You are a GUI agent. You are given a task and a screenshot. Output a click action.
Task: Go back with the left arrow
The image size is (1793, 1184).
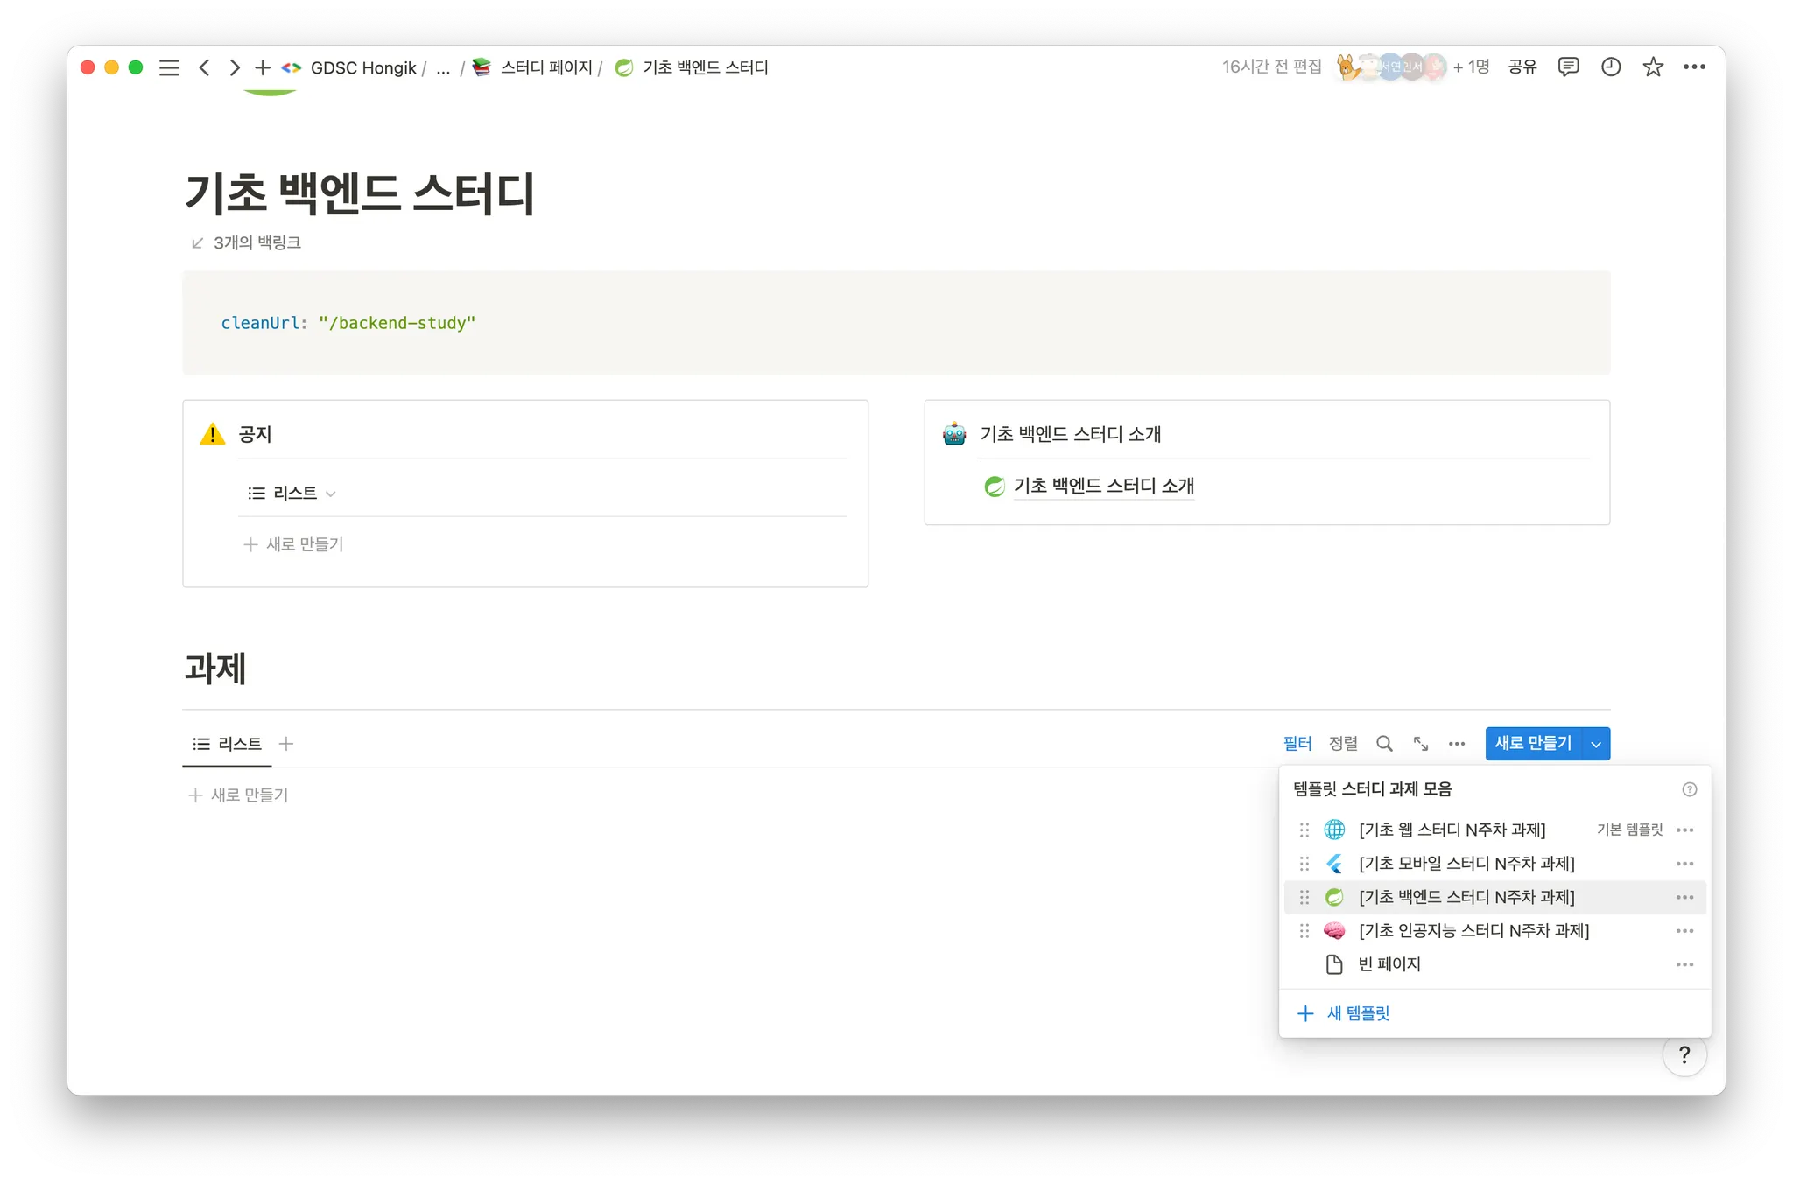pos(204,67)
